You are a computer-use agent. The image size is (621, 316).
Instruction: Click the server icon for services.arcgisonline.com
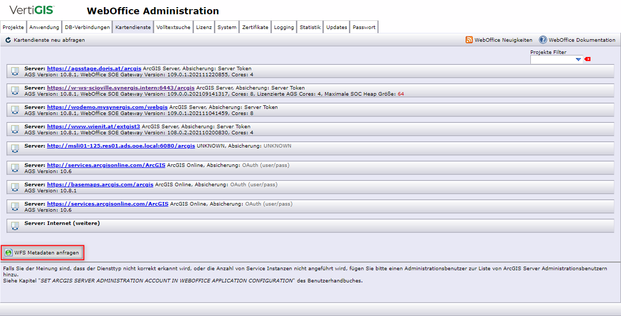click(x=15, y=206)
